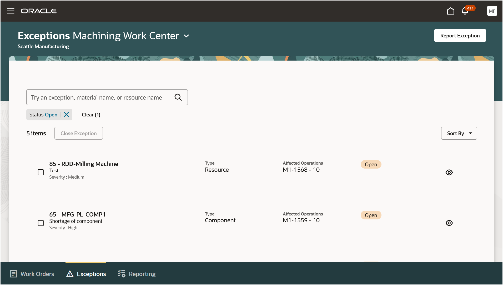Click the Close Exception button
The image size is (503, 285).
pos(79,133)
